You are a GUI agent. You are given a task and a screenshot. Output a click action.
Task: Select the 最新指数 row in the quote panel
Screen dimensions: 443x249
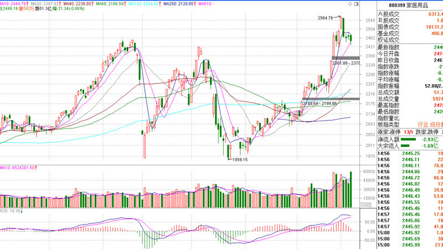coord(409,48)
